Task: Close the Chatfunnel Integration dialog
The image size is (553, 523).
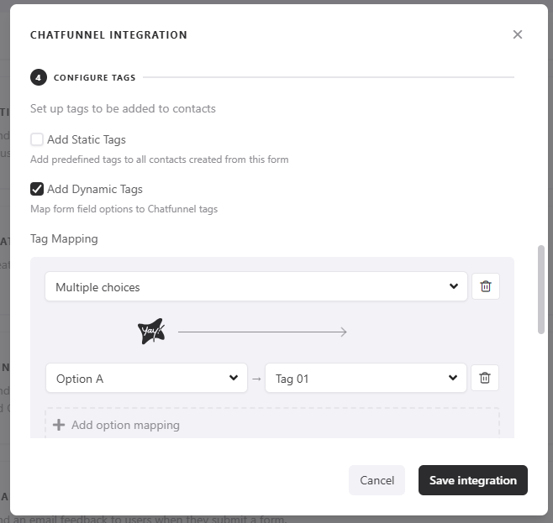Action: point(518,34)
